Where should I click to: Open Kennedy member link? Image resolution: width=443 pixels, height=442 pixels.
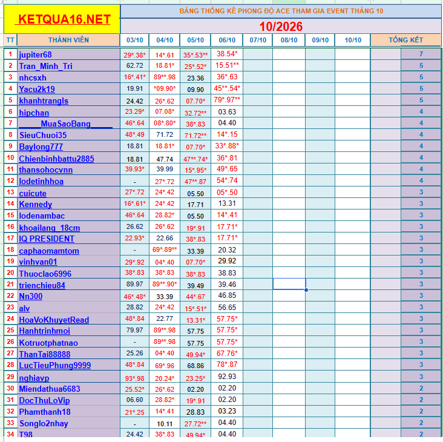click(36, 204)
